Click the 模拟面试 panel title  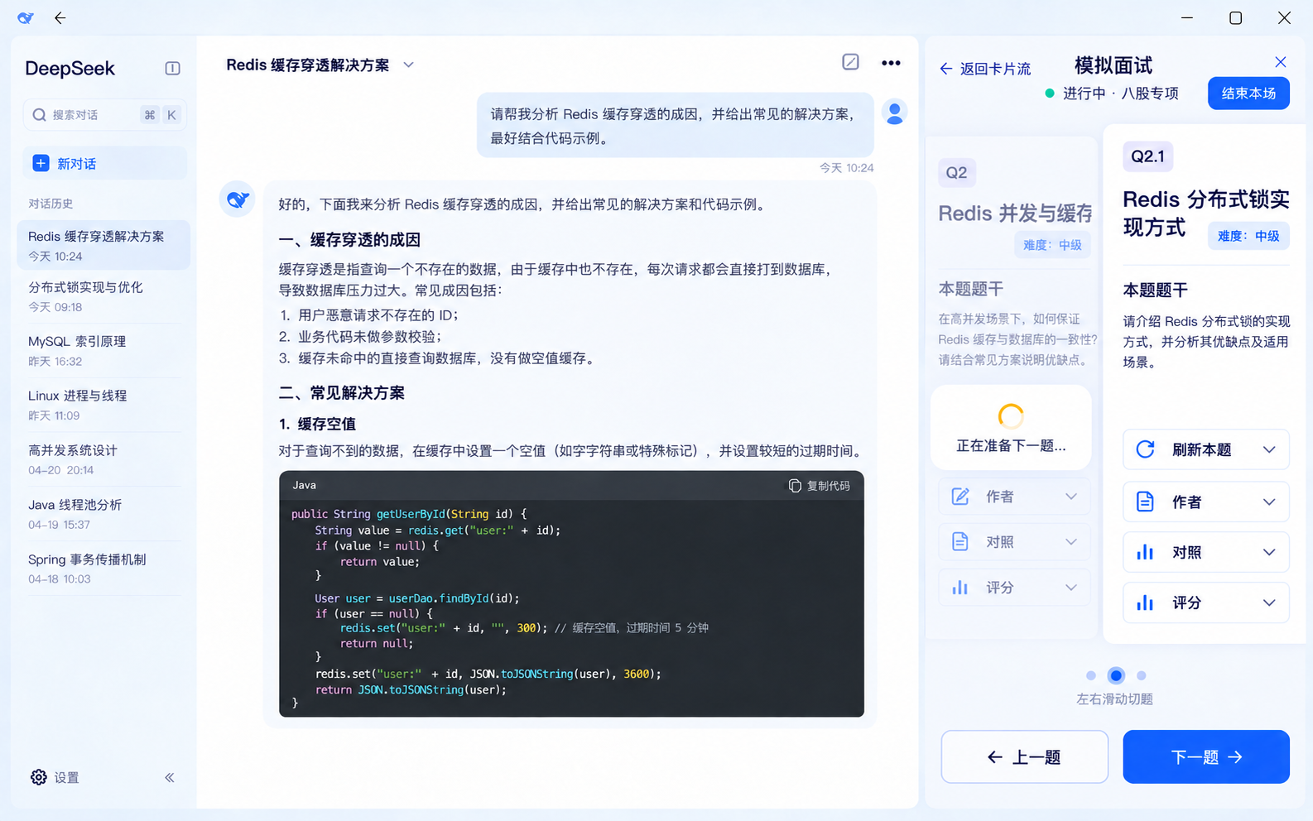tap(1113, 65)
